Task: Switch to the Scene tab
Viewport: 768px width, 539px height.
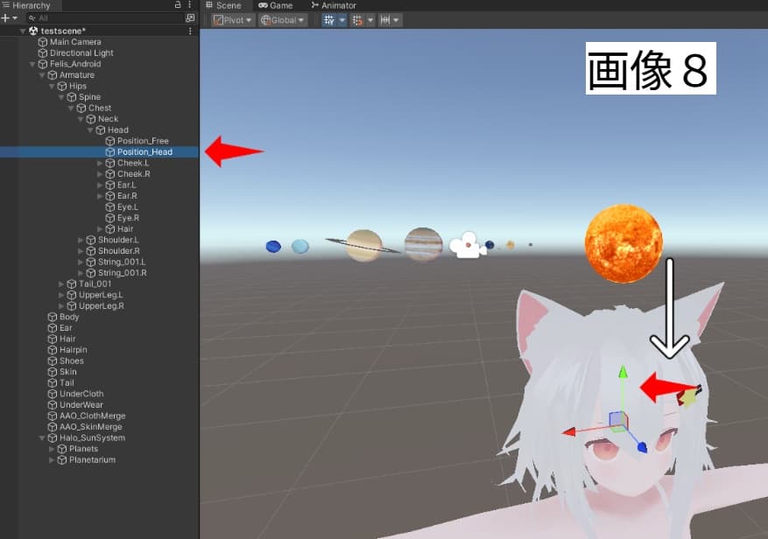Action: (223, 5)
